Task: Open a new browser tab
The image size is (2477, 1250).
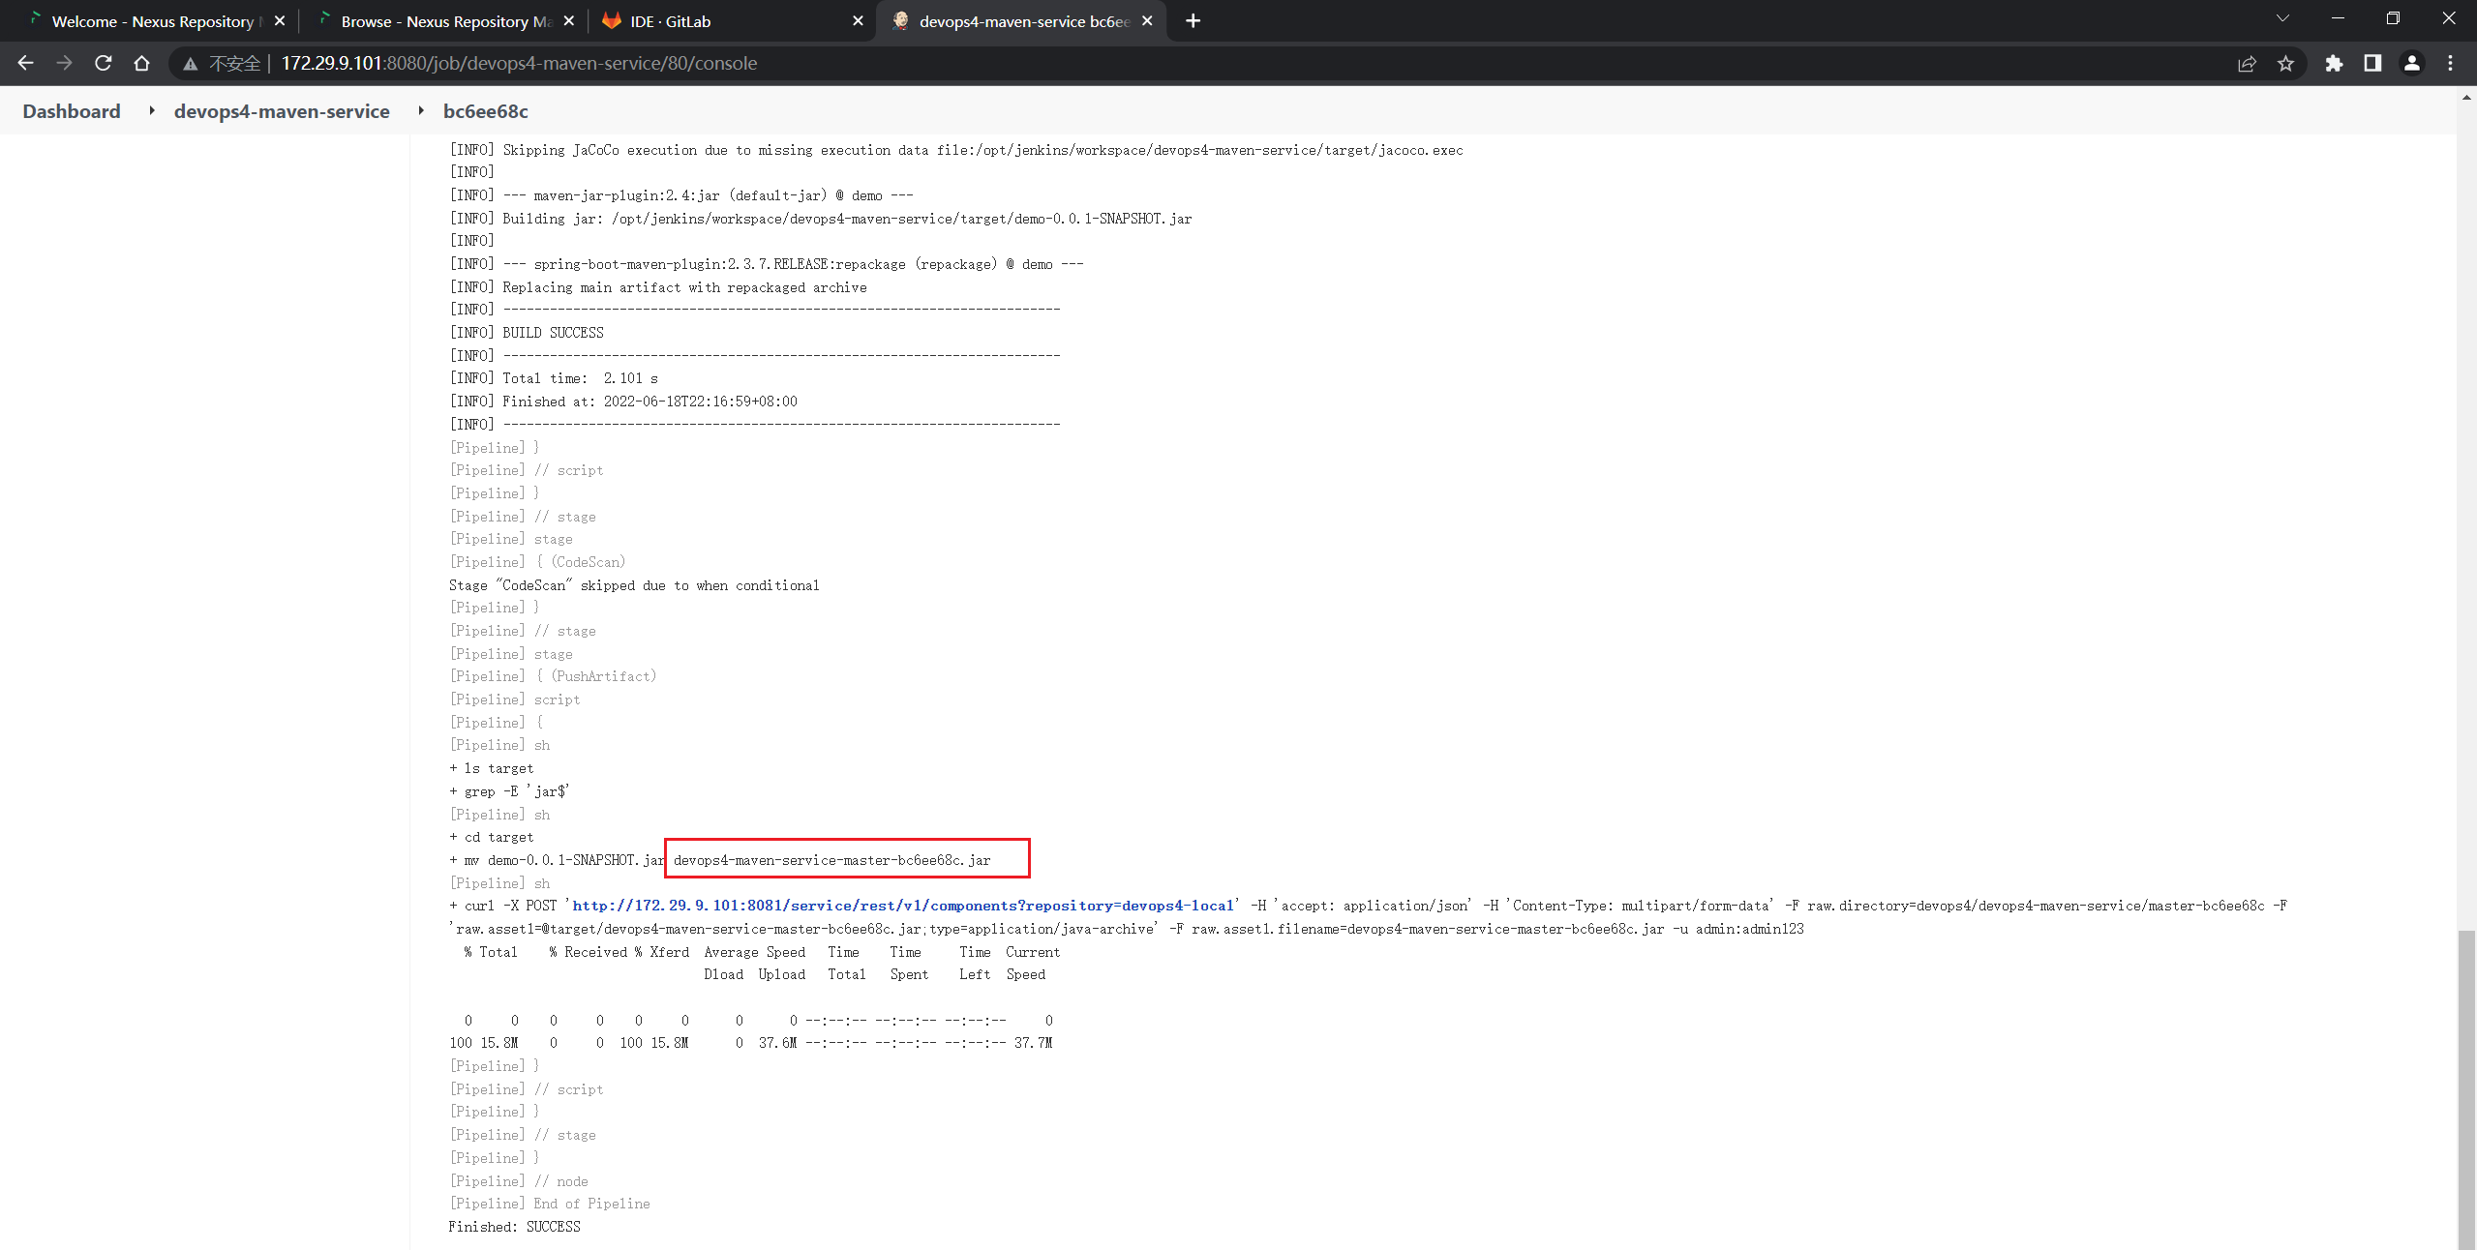Action: click(1193, 20)
